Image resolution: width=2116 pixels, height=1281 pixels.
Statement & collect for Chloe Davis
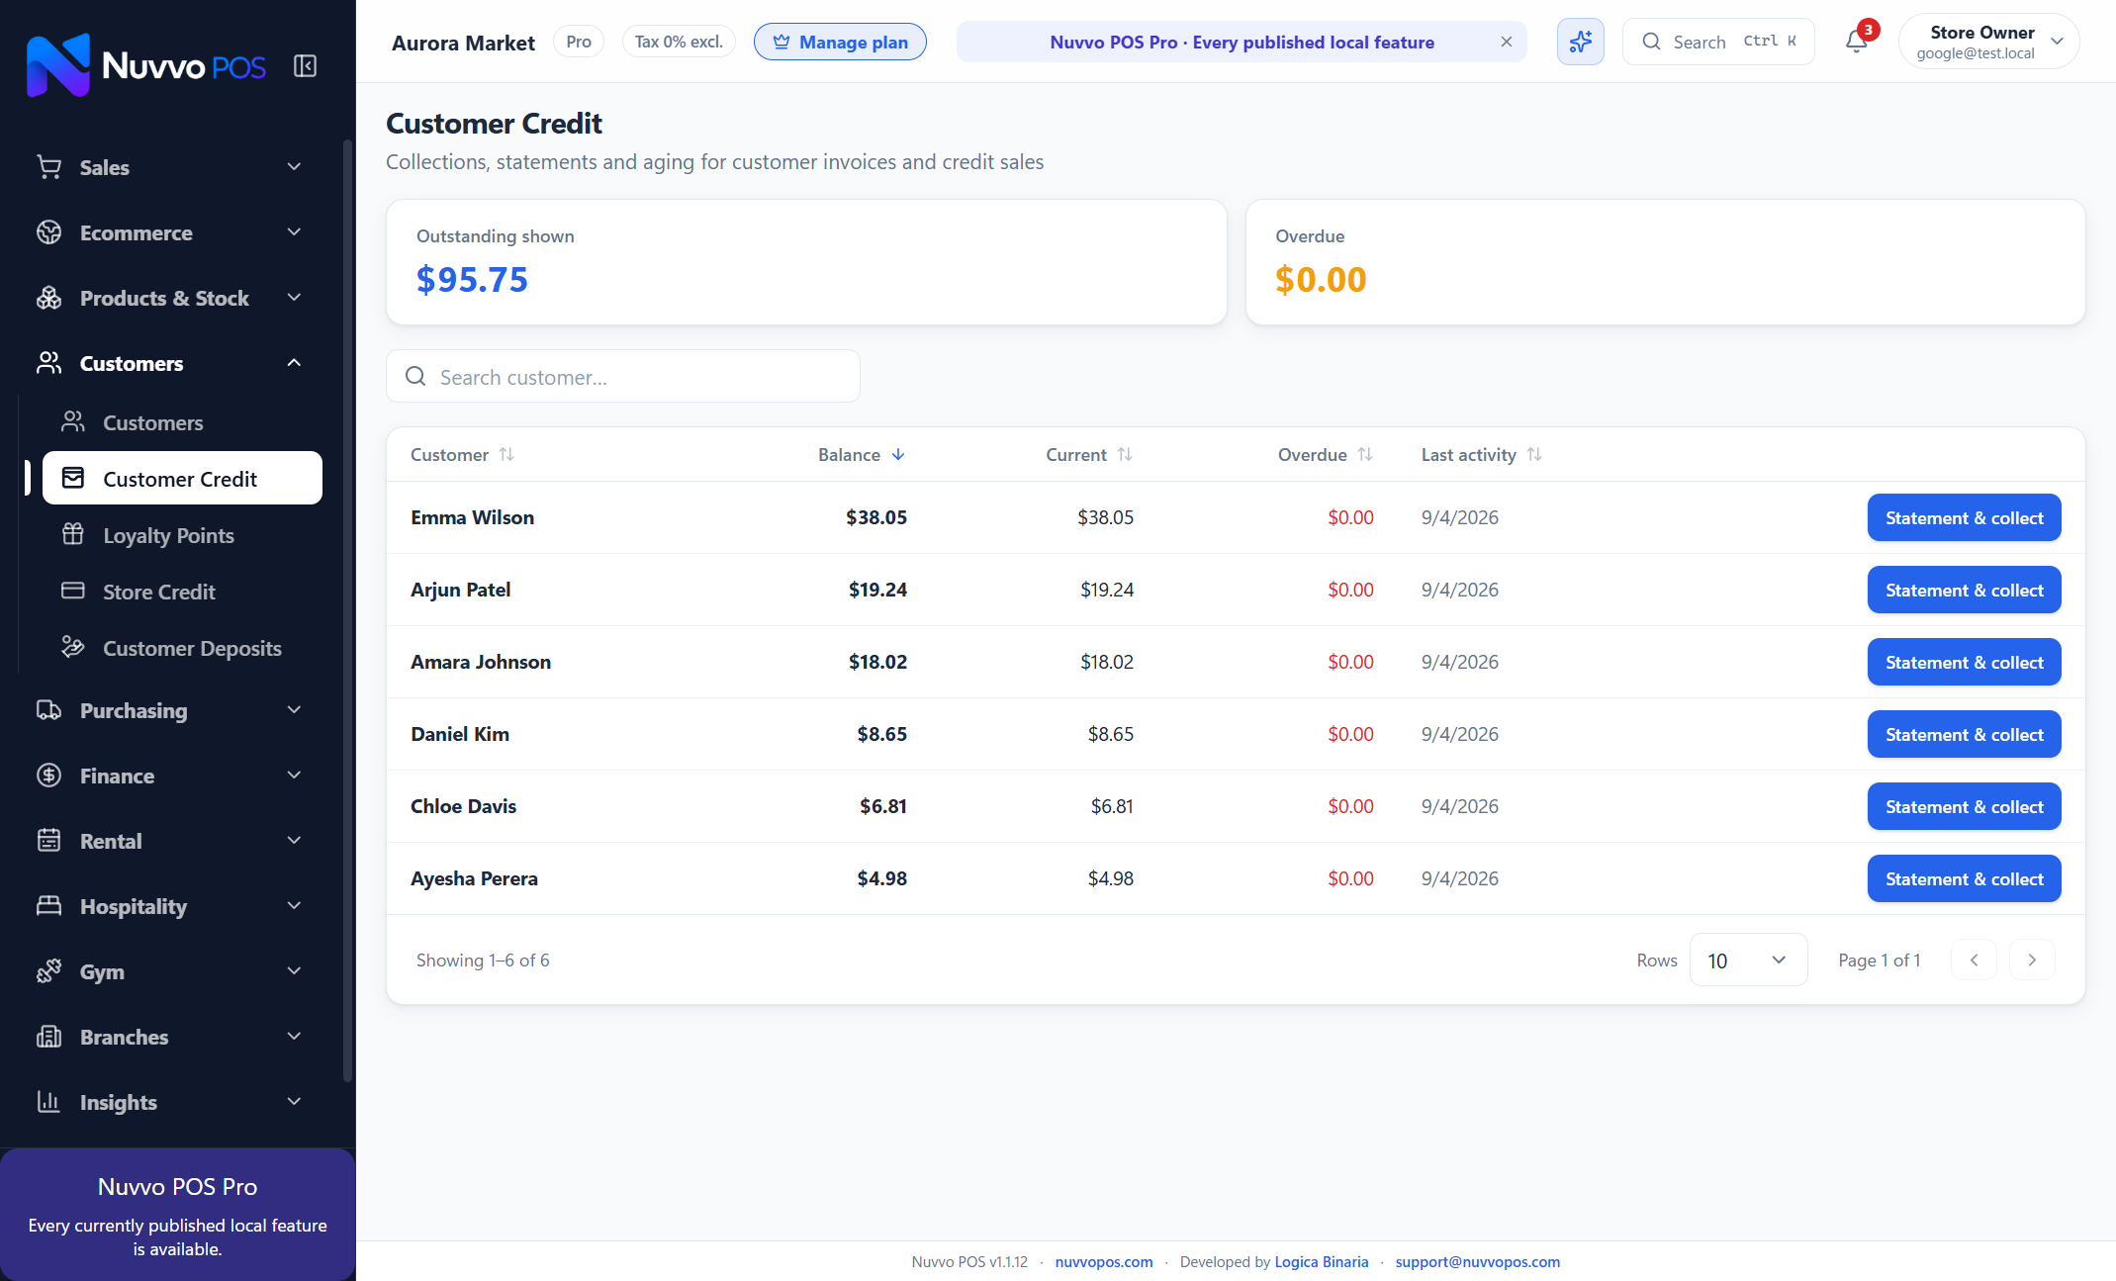pyautogui.click(x=1964, y=806)
